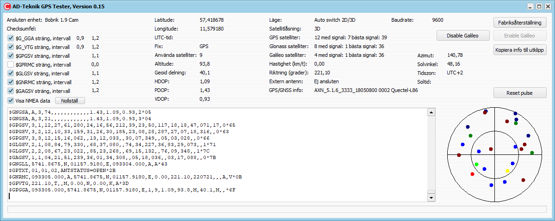Uncheck the $GNRMC sträng checkbox
Image resolution: width=555 pixels, height=221 pixels.
(11, 82)
